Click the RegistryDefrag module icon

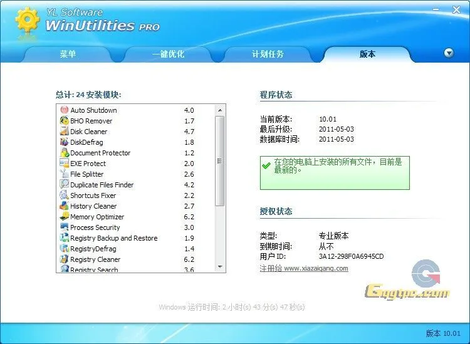coord(64,248)
